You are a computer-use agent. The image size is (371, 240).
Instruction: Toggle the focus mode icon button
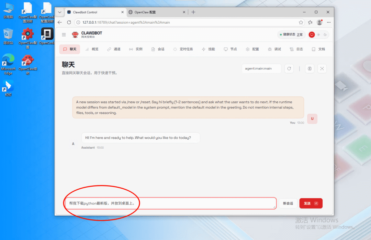322,68
